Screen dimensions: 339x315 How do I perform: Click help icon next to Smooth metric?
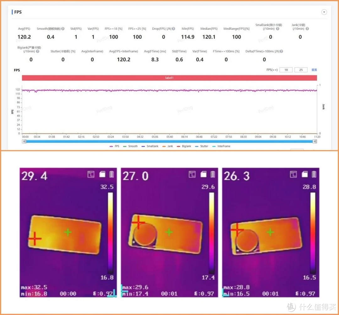tap(63, 29)
